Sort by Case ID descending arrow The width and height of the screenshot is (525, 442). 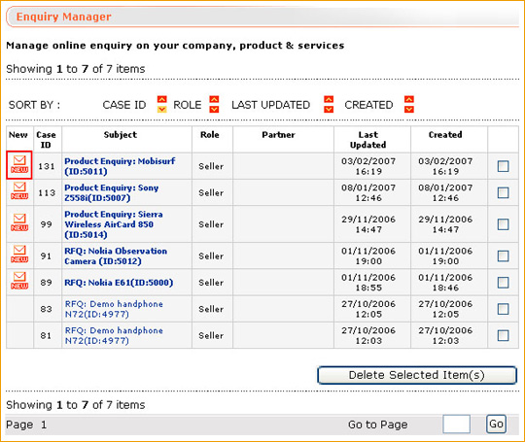click(162, 109)
